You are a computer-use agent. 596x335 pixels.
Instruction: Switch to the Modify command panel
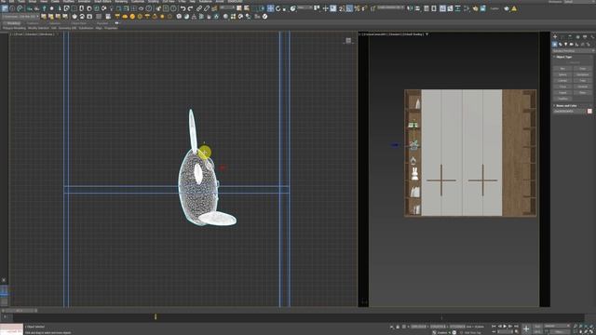[562, 37]
